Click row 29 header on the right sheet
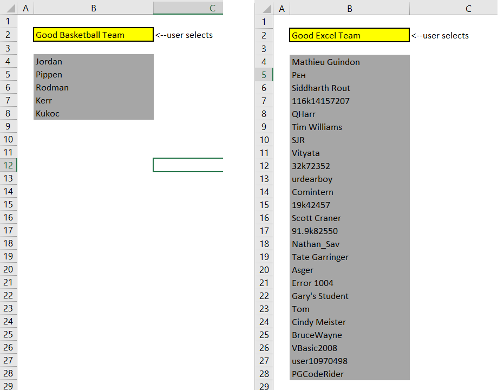The height and width of the screenshot is (390, 504). pyautogui.click(x=264, y=386)
